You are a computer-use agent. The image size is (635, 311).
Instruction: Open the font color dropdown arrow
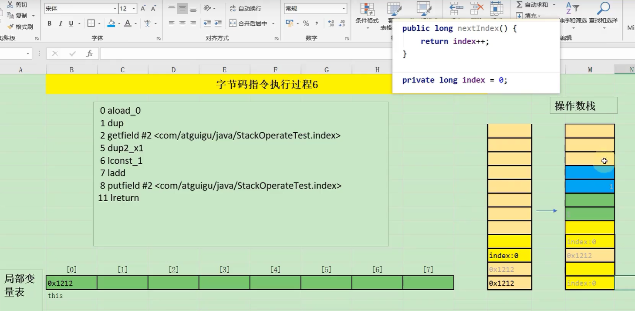click(x=136, y=24)
